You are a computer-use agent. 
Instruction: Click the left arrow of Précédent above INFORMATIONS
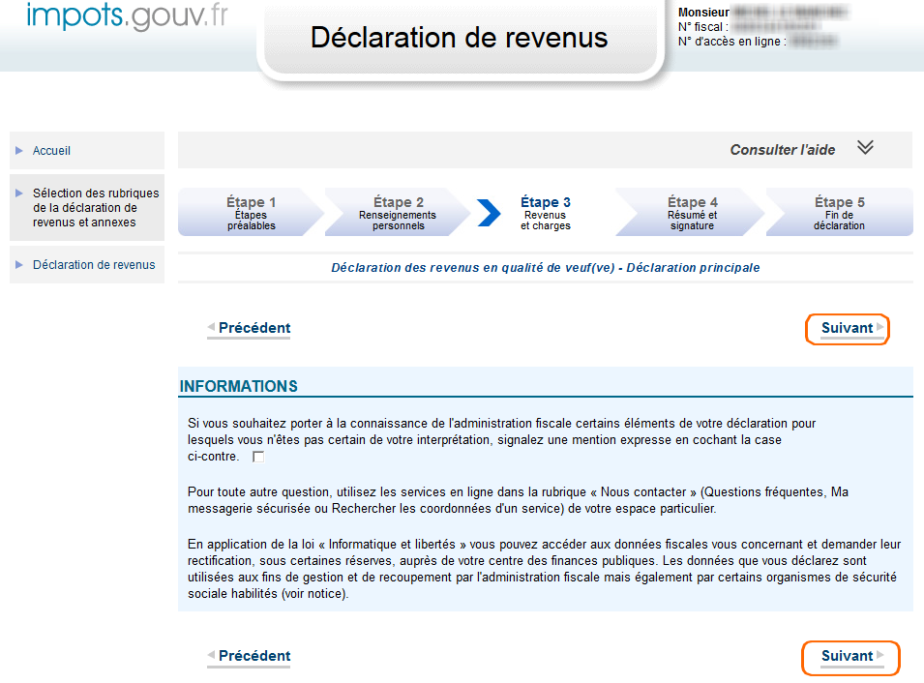[x=211, y=328]
